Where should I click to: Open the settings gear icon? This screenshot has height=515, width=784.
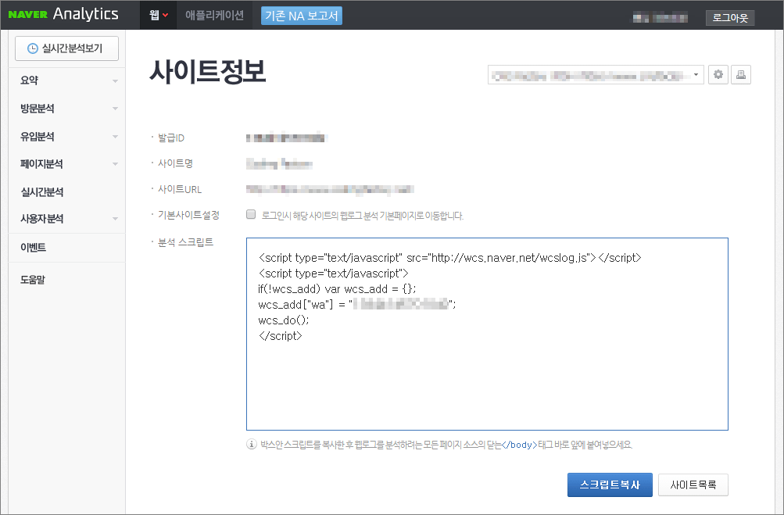click(x=718, y=74)
